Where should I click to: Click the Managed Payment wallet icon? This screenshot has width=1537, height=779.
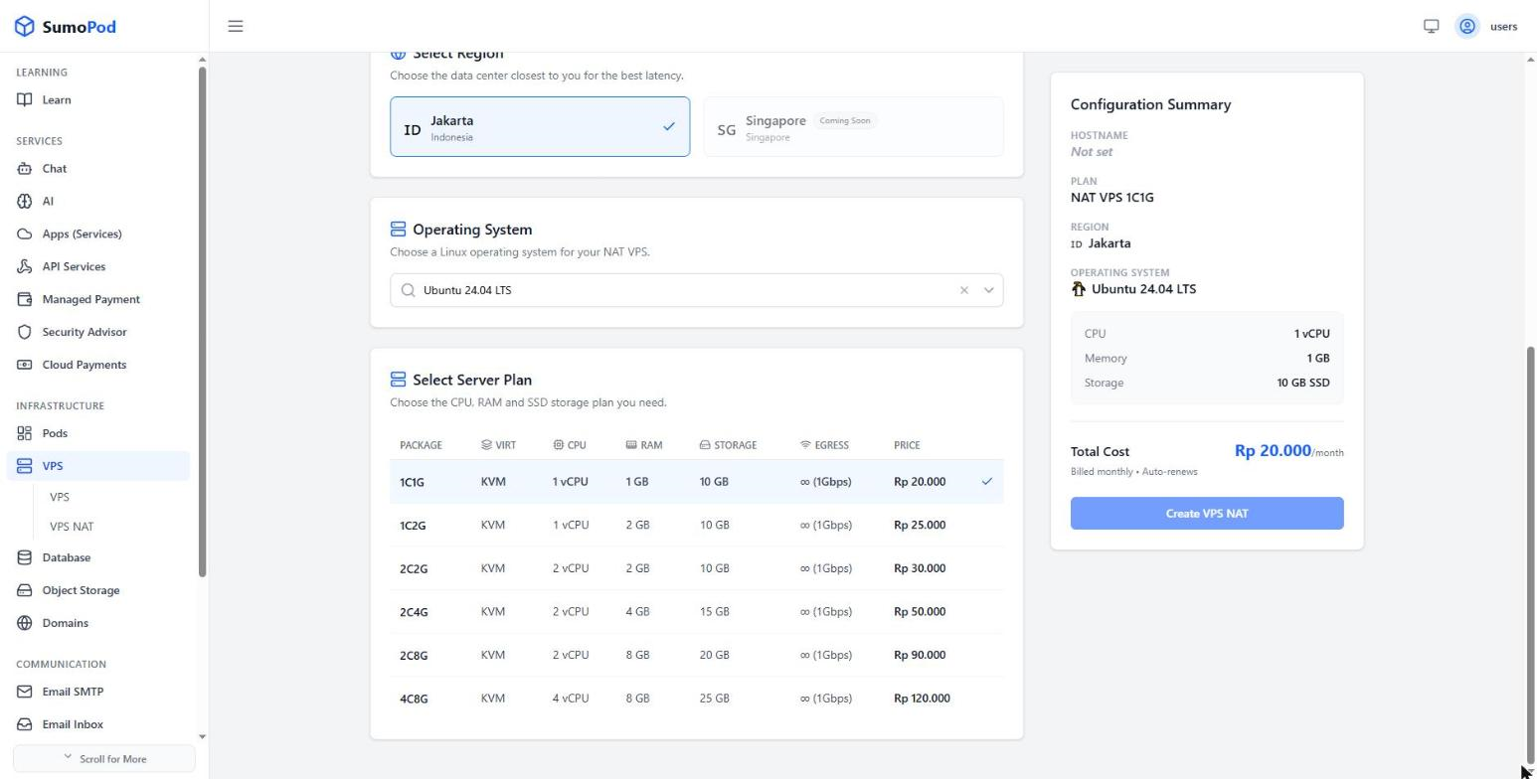point(25,300)
